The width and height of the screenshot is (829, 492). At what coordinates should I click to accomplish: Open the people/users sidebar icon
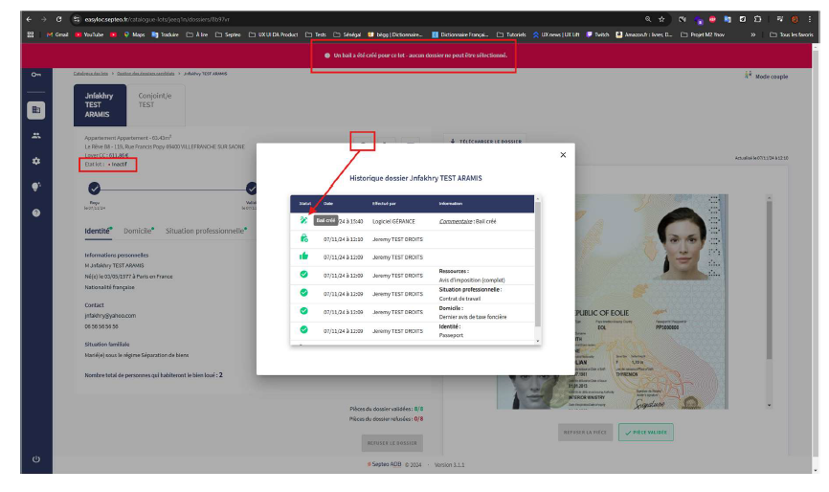pyautogui.click(x=35, y=136)
